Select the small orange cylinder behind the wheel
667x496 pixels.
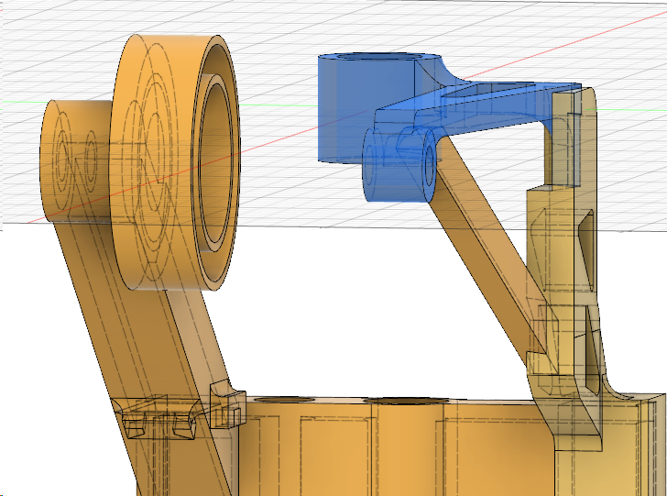[77, 161]
